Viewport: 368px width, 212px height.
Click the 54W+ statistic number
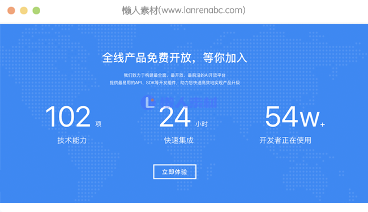tap(295, 116)
